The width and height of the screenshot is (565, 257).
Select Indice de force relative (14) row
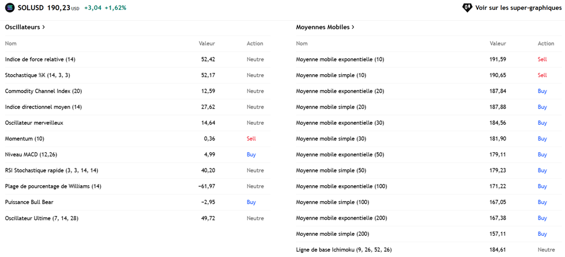tap(40, 59)
